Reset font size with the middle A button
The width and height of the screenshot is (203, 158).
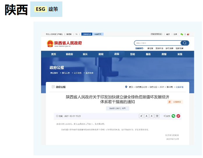[x=146, y=116]
